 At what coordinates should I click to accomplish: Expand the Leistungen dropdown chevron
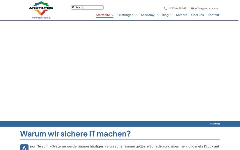136,15
